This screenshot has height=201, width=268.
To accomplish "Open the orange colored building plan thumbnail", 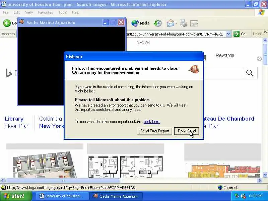I will [223, 171].
